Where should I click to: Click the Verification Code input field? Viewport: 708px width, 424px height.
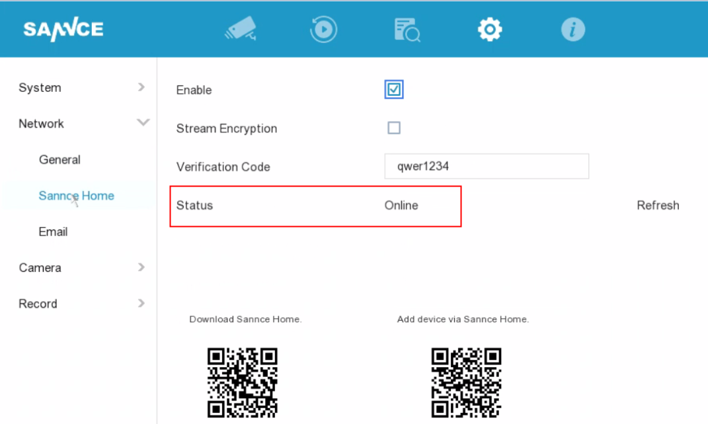click(x=487, y=166)
